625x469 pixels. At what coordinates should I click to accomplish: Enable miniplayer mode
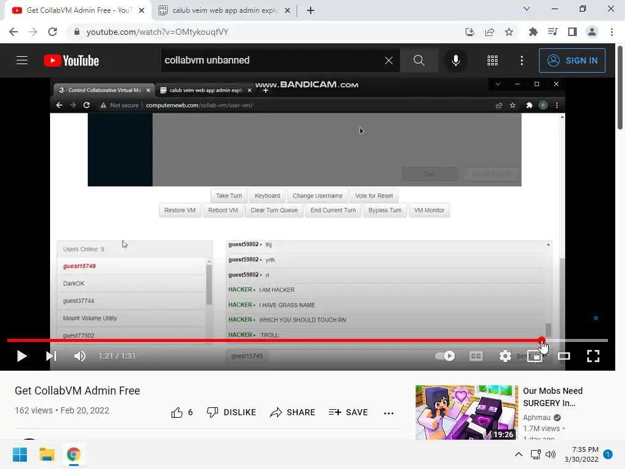[535, 356]
